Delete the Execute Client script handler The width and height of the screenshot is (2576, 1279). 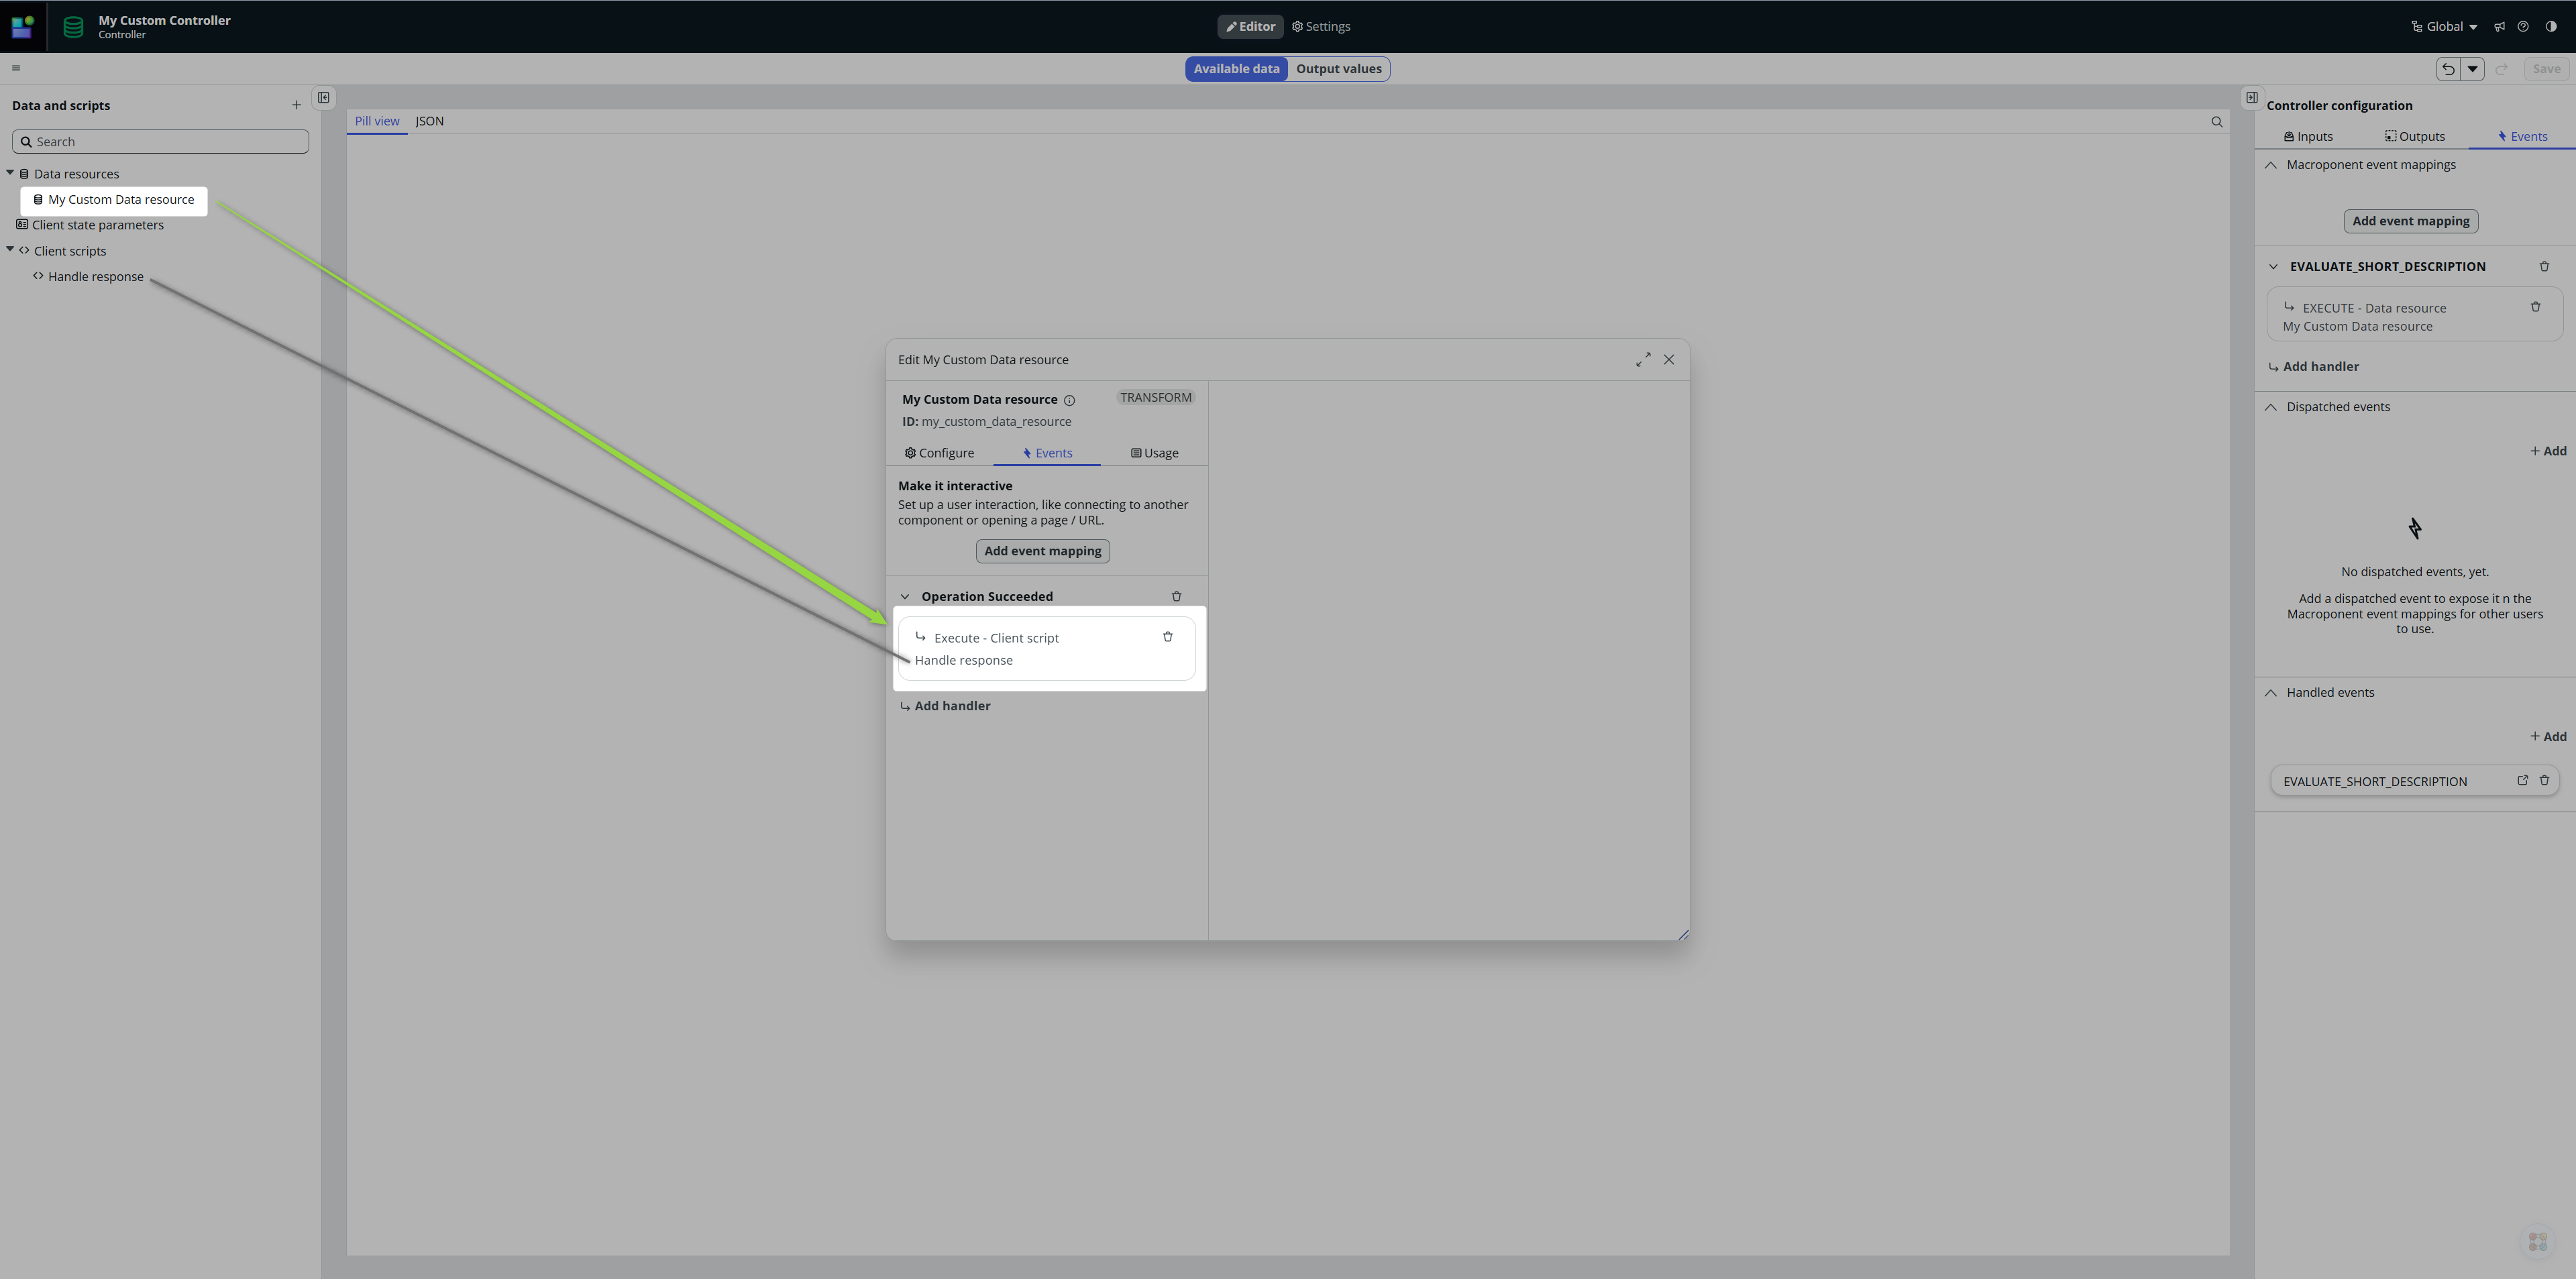click(1167, 637)
